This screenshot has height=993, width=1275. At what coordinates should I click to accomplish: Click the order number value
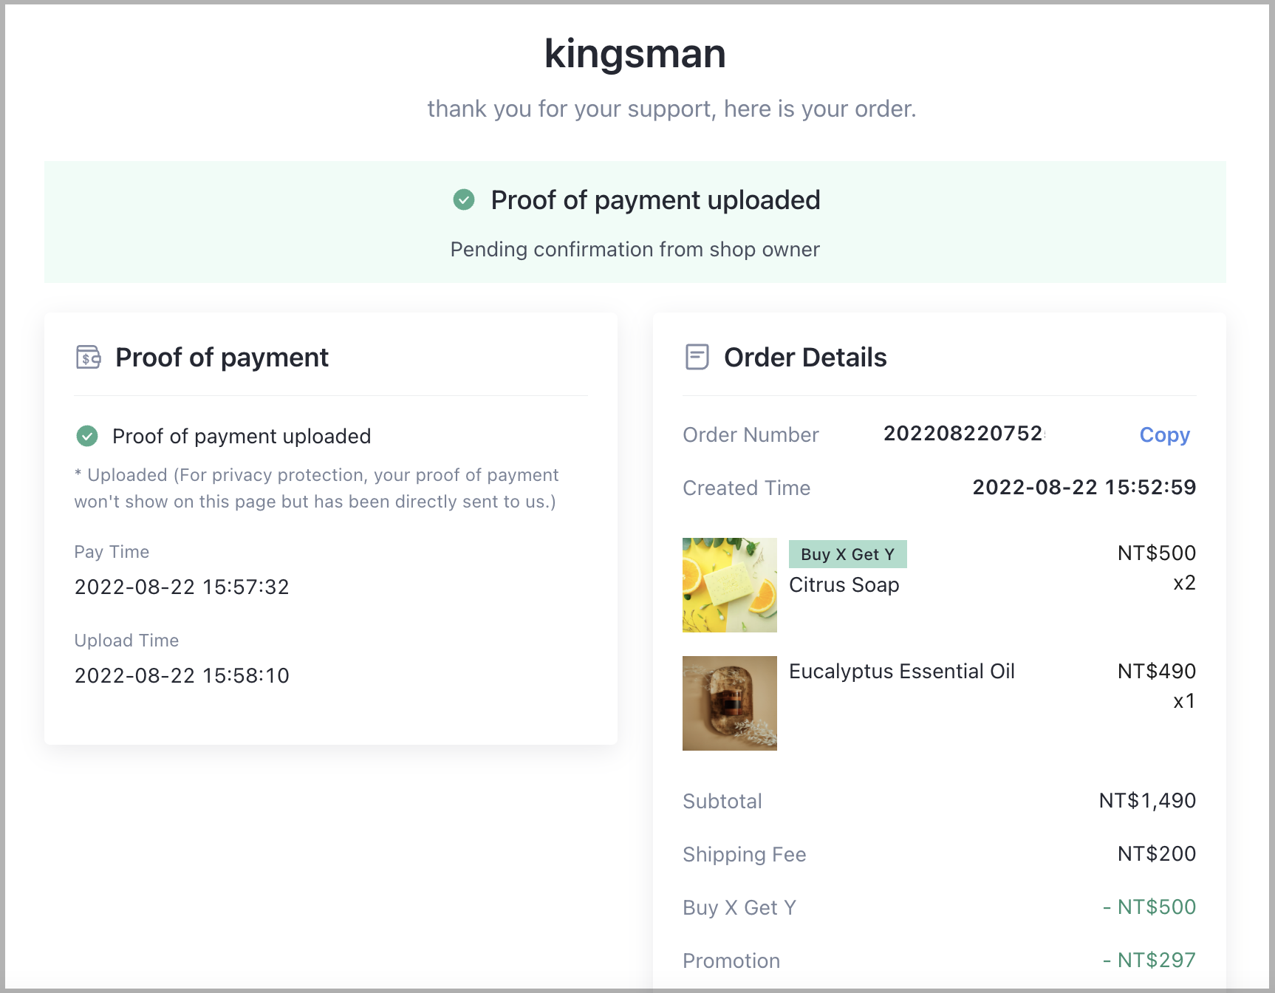(x=965, y=434)
